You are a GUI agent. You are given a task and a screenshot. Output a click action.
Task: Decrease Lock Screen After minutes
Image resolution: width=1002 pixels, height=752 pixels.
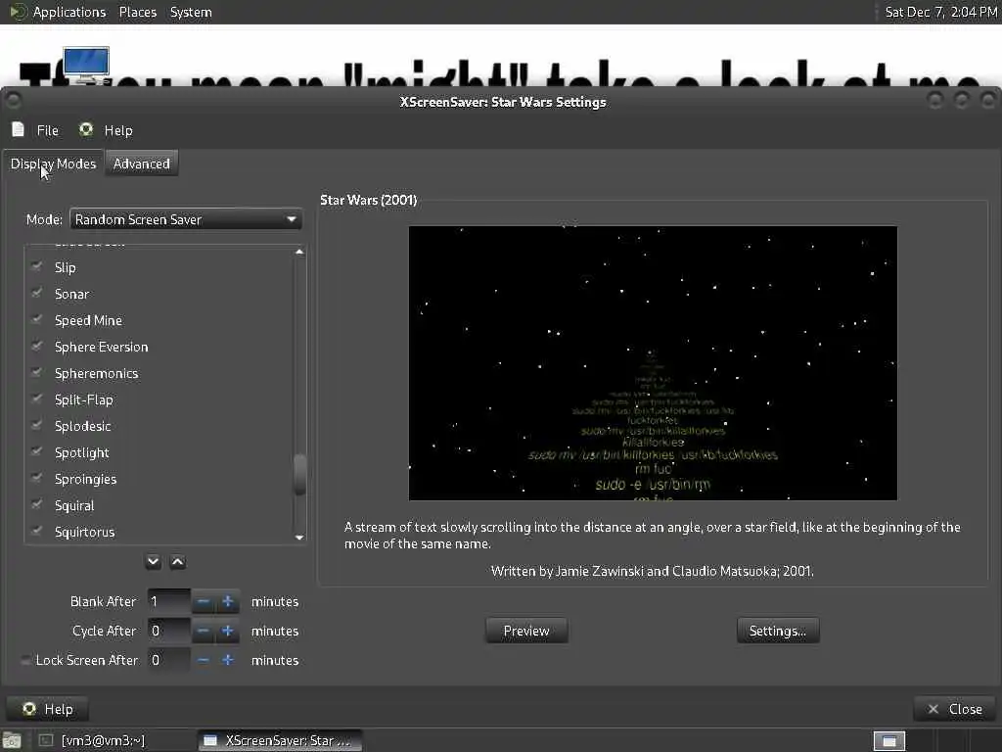[x=204, y=660]
